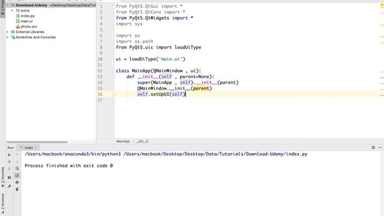Viewport: 384px width, 216px height.
Task: Click the project tree horizontal scrollbar
Action: pos(37,142)
